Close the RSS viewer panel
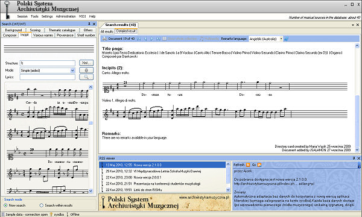362x217 pixels. pos(358,158)
